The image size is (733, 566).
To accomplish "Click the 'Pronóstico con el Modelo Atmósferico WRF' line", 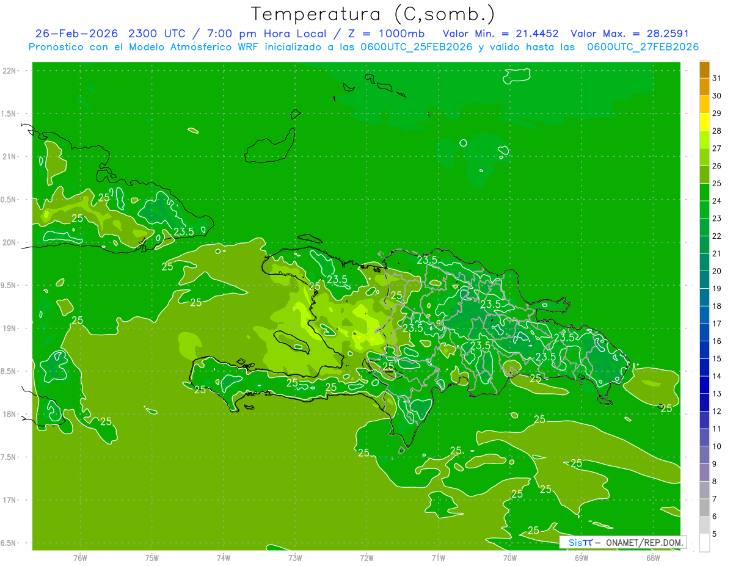I will (363, 47).
